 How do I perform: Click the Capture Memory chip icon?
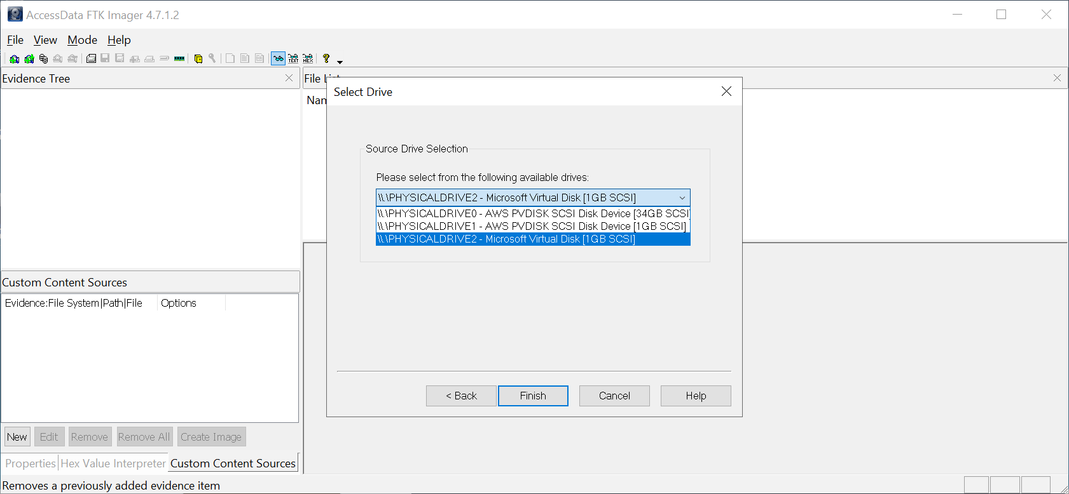click(x=179, y=59)
